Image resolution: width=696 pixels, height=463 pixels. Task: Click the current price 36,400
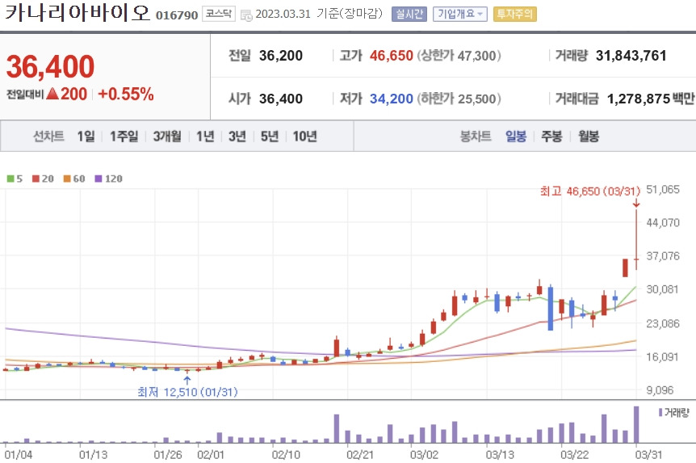tap(50, 66)
